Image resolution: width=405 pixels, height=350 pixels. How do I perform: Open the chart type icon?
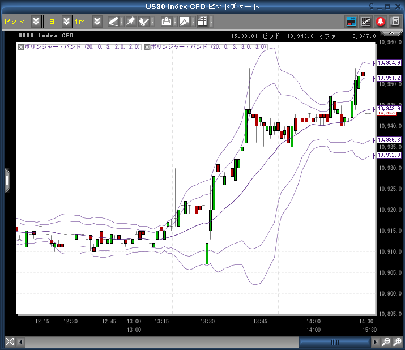point(185,22)
